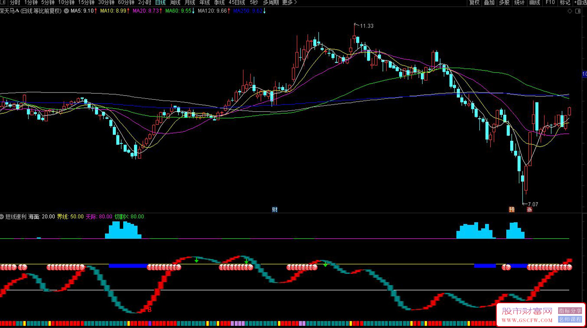Click the 7.07 low price label
Viewport: 587px width, 328px height.
coord(533,204)
